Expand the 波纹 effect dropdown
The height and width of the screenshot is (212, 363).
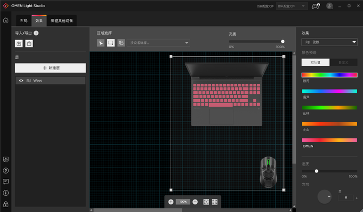tap(329, 42)
